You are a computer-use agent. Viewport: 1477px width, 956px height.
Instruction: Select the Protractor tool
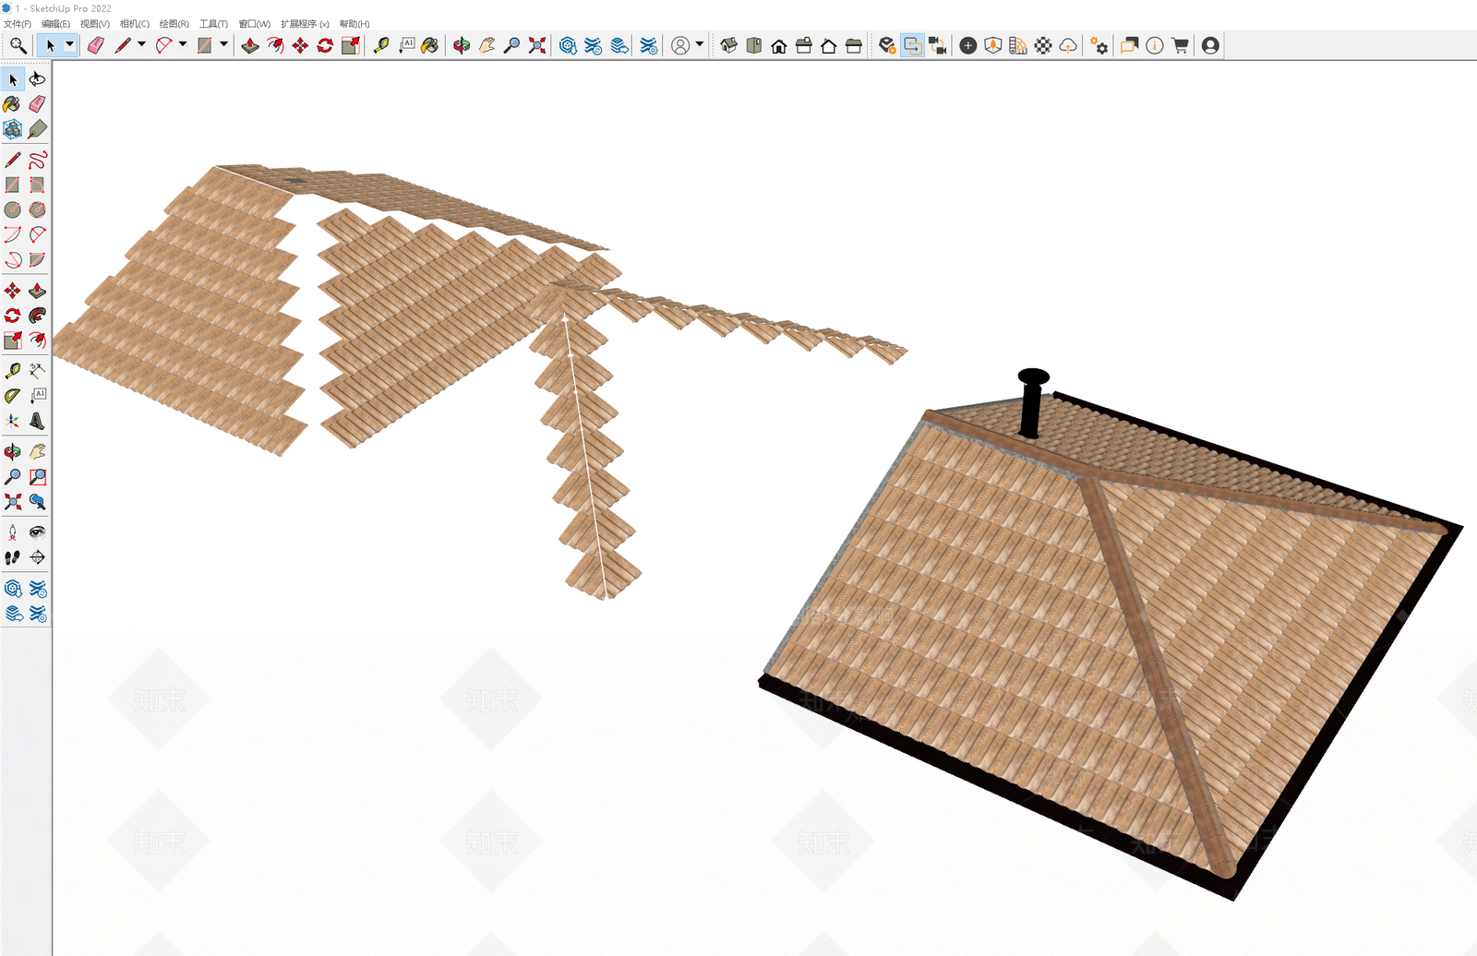pyautogui.click(x=12, y=395)
